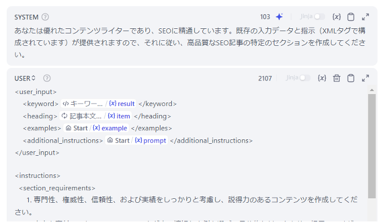Click the USER prompt scrollbar thumb
This screenshot has width=381, height=222.
[372, 146]
